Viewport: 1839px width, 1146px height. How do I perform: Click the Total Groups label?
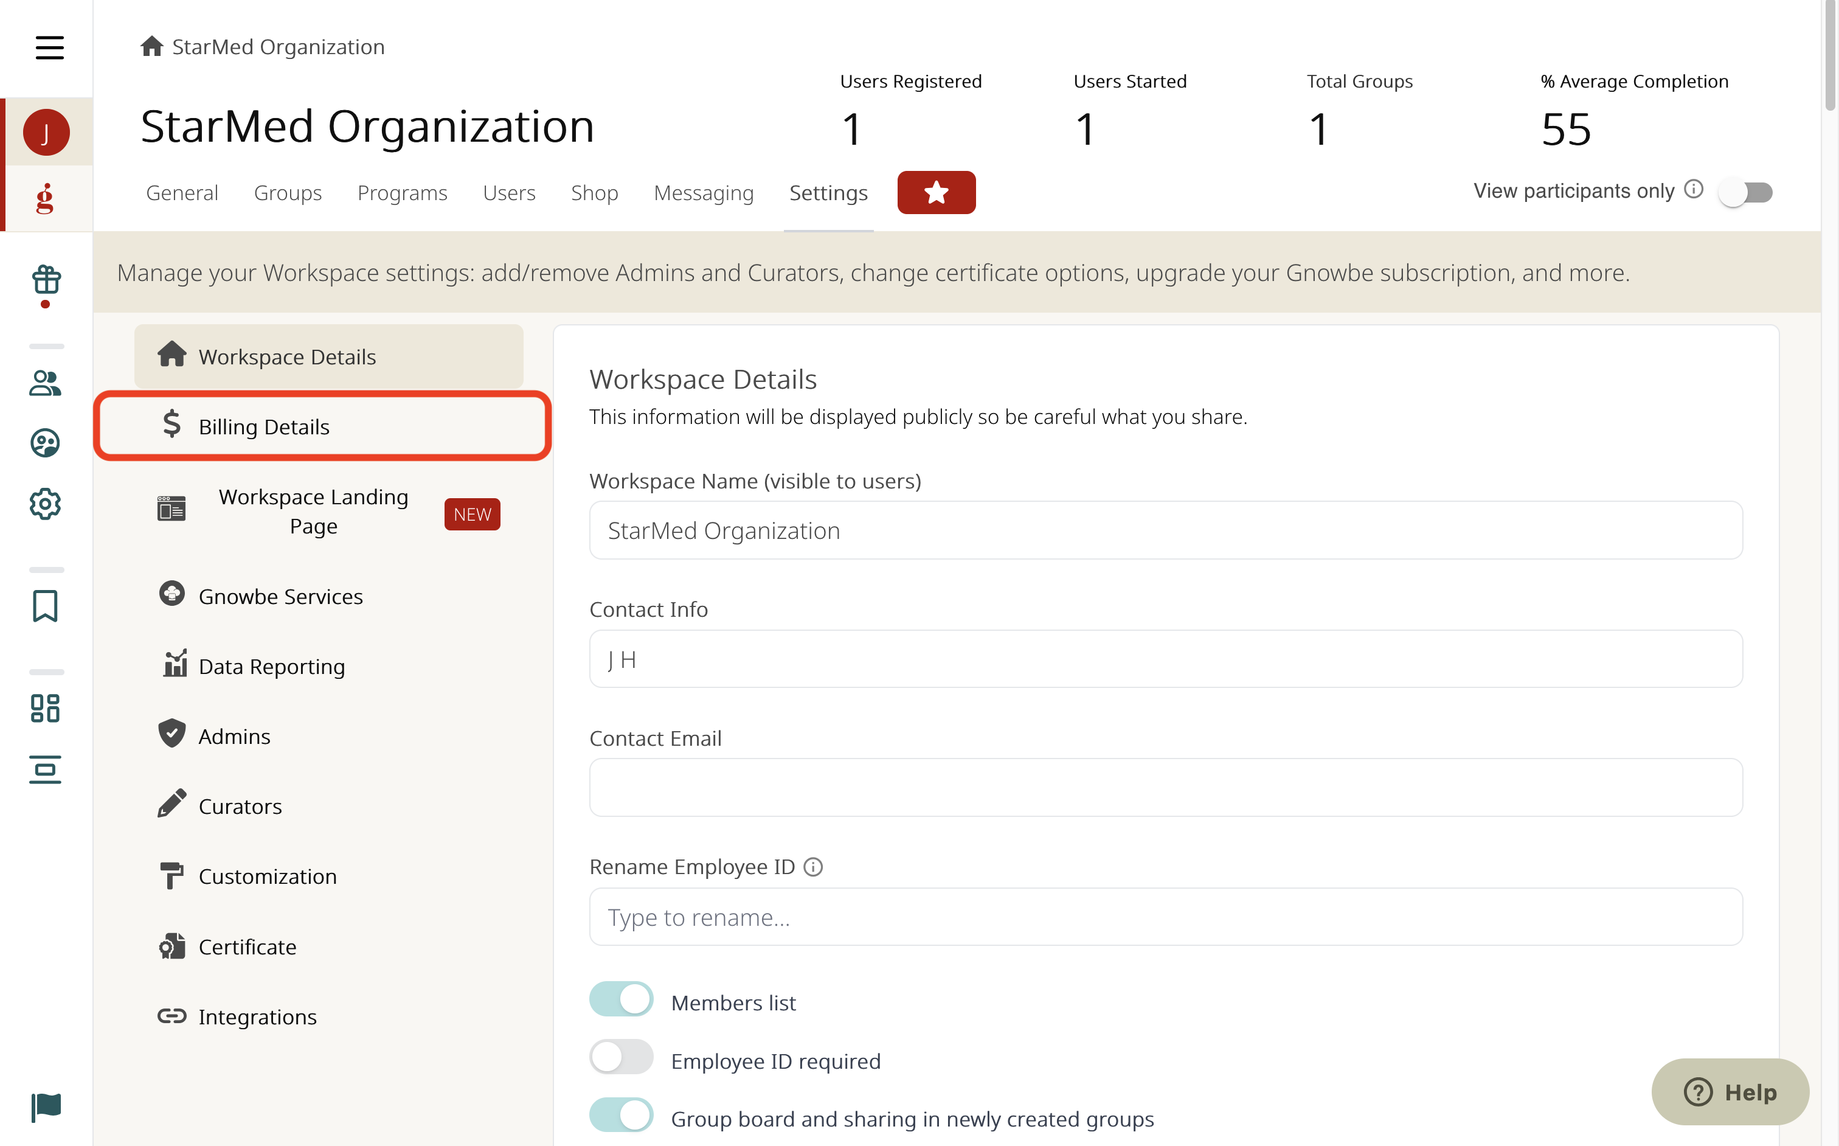point(1359,81)
